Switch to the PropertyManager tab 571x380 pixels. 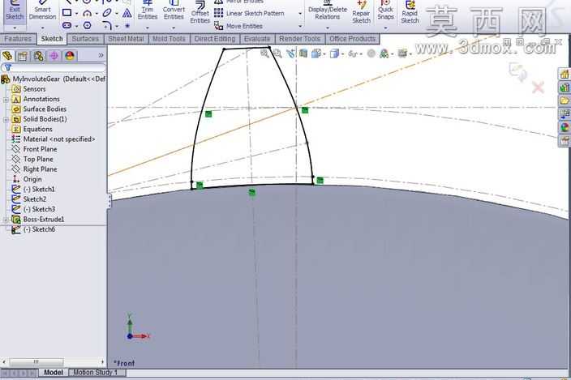coord(23,56)
